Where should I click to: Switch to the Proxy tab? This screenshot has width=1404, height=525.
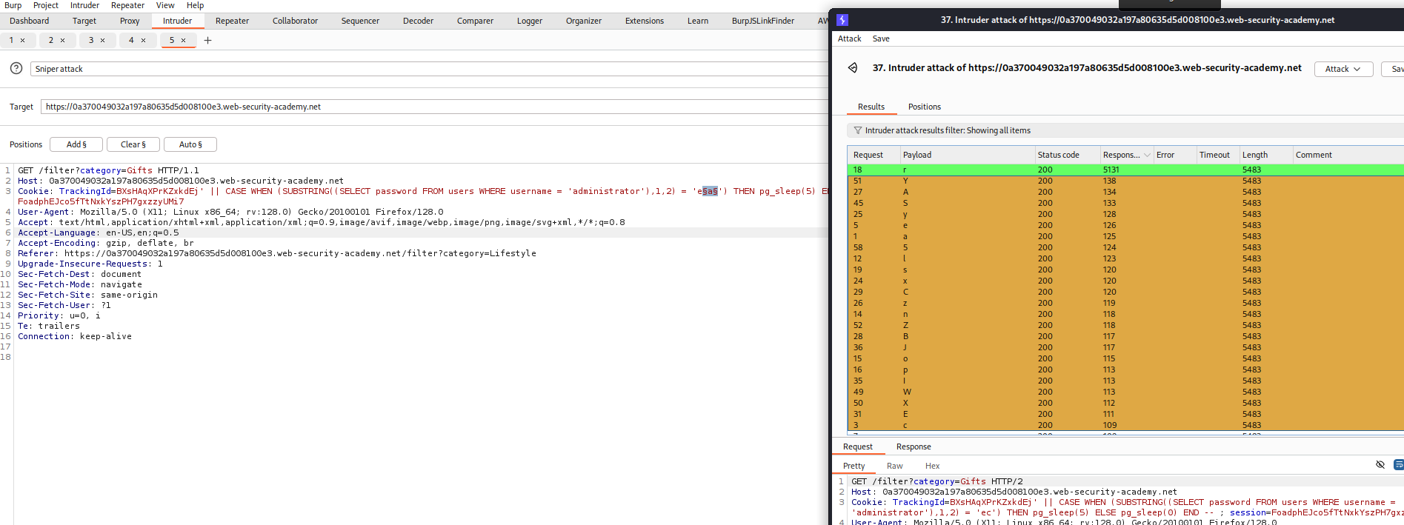(130, 21)
